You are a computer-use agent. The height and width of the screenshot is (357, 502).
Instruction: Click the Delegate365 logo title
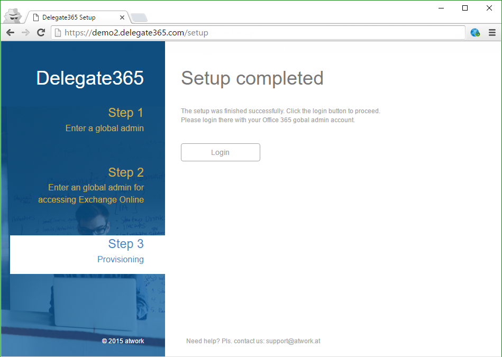pos(90,78)
